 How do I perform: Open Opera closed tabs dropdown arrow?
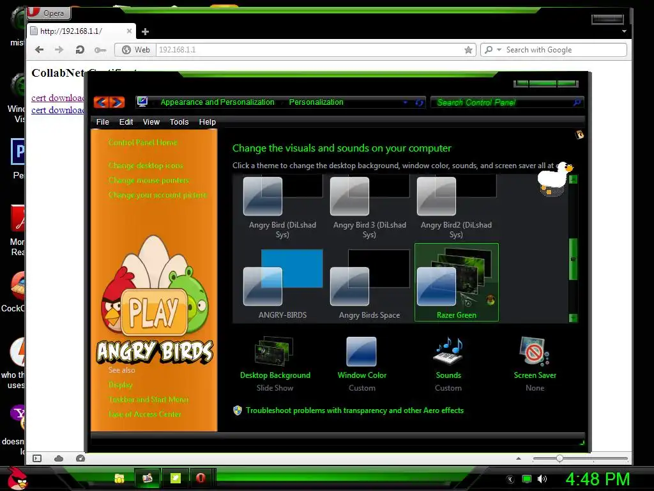[x=624, y=31]
